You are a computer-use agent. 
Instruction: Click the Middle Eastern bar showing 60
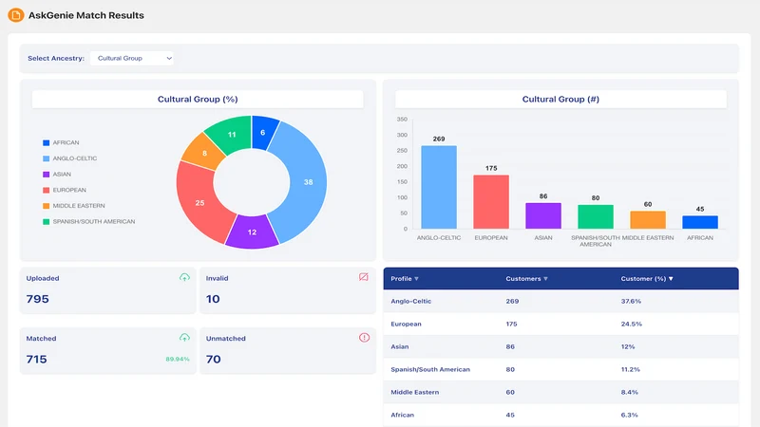[648, 220]
